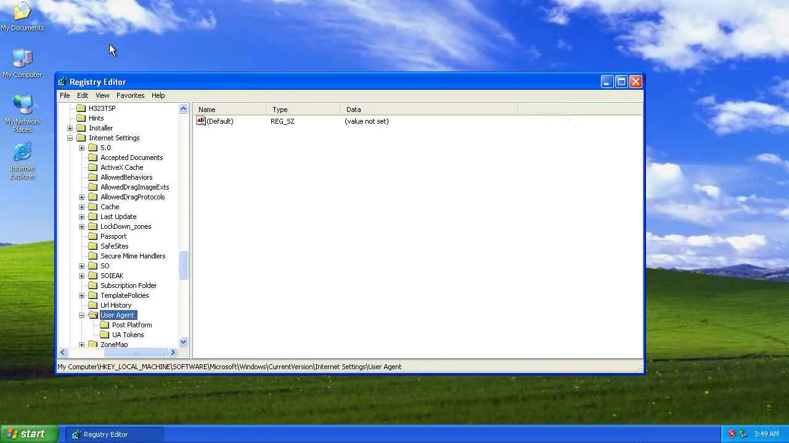Expand the SOIEAK key
This screenshot has width=789, height=443.
[x=82, y=276]
